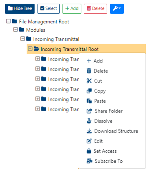
Task: Click the green Add toolbar button
Action: (72, 9)
